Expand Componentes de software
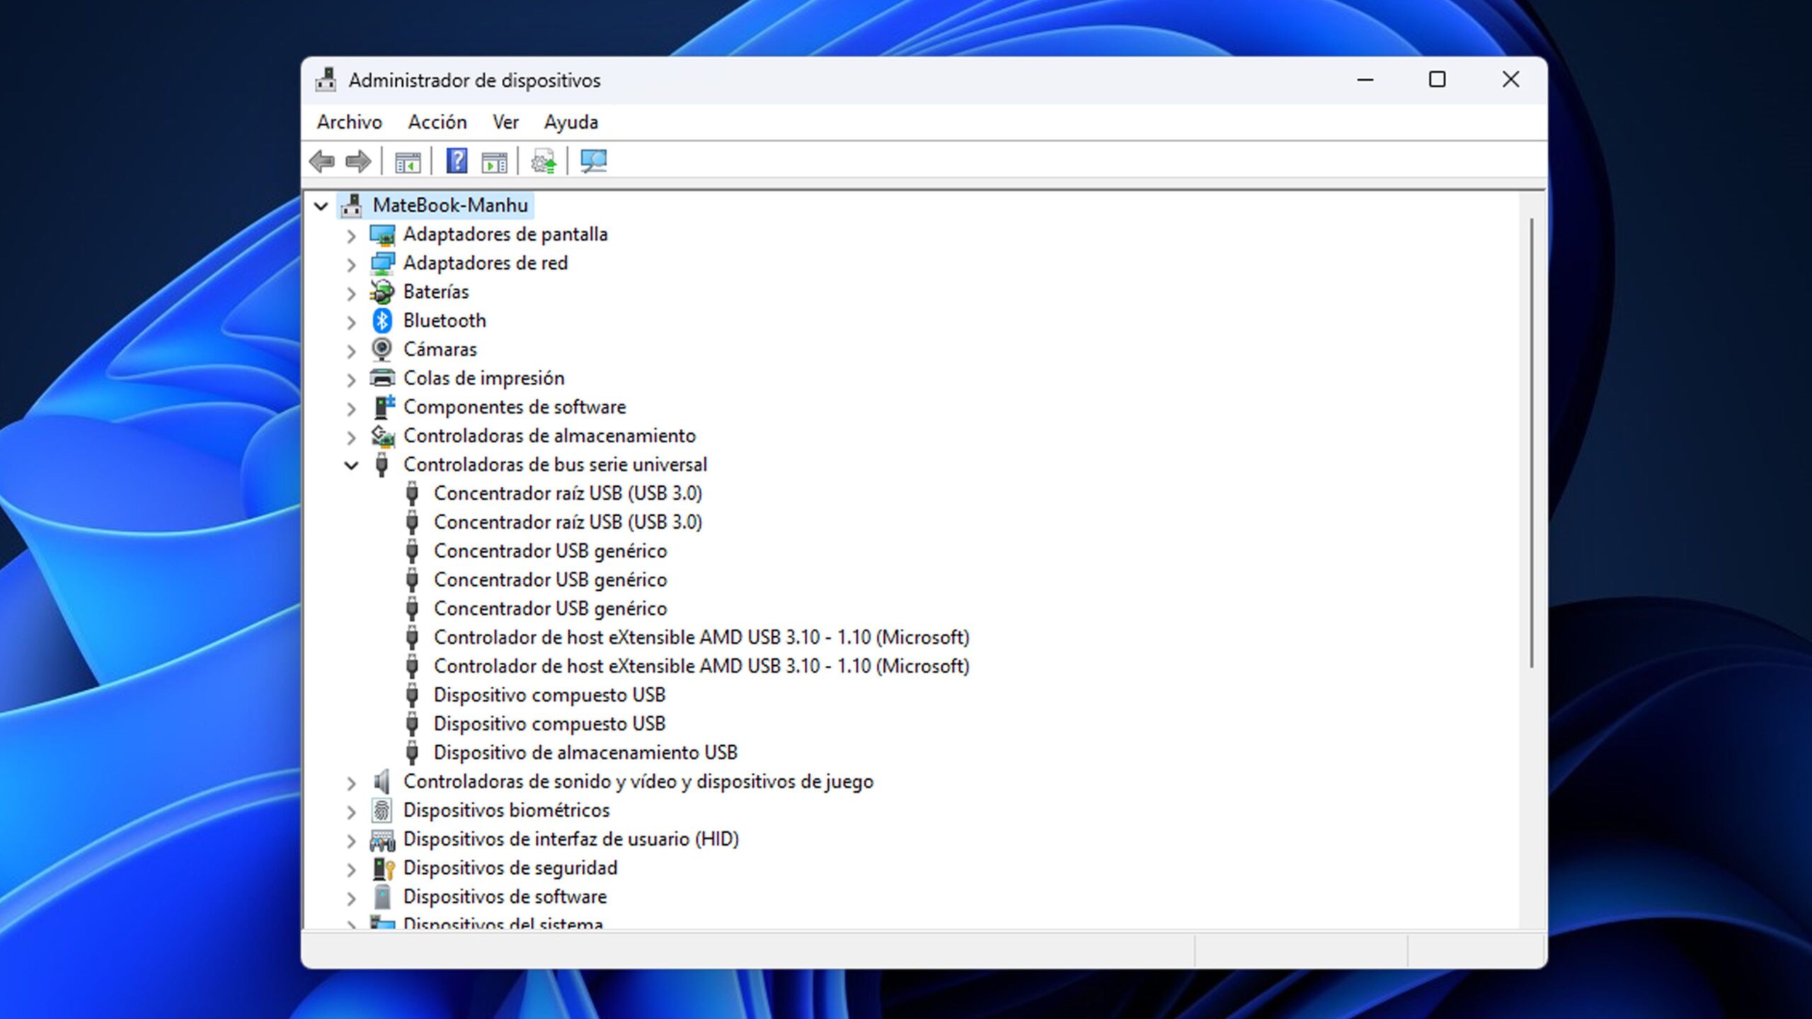Image resolution: width=1812 pixels, height=1019 pixels. click(351, 408)
